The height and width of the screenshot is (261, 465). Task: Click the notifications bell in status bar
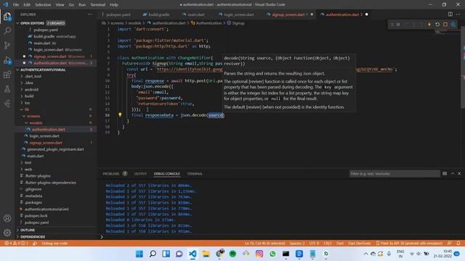458,244
